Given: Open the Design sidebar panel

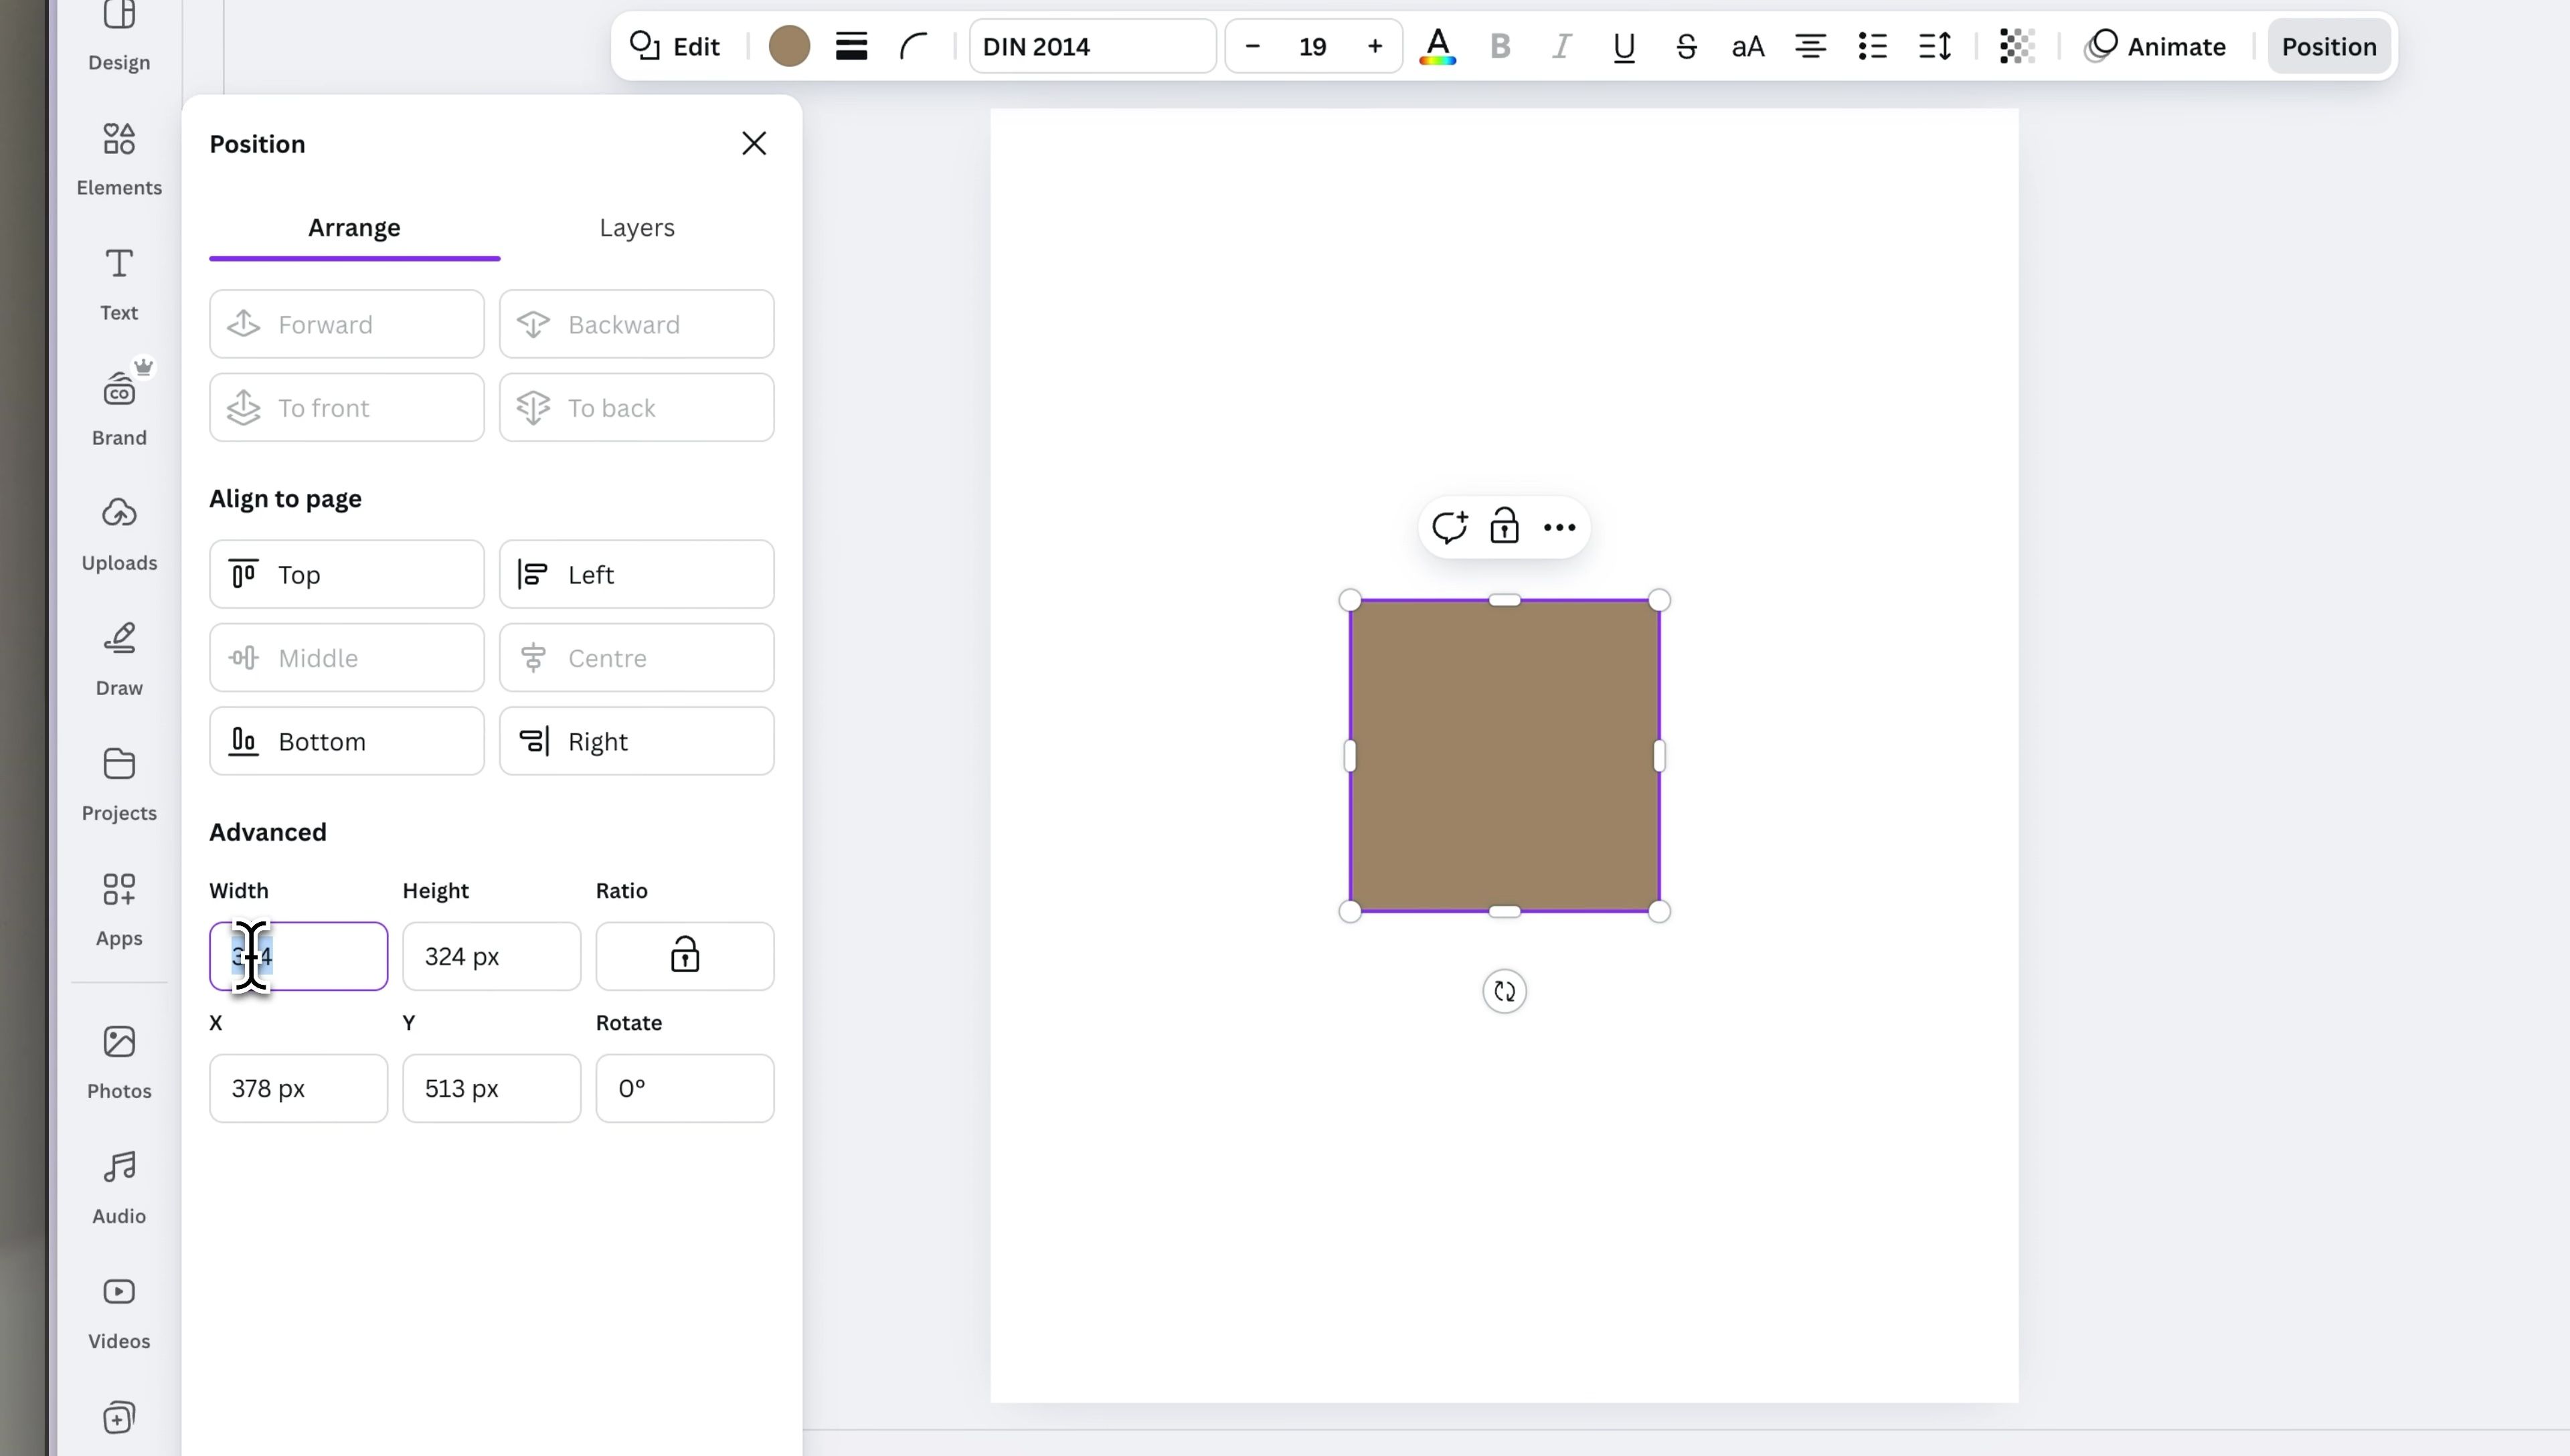Looking at the screenshot, I should coord(119,37).
